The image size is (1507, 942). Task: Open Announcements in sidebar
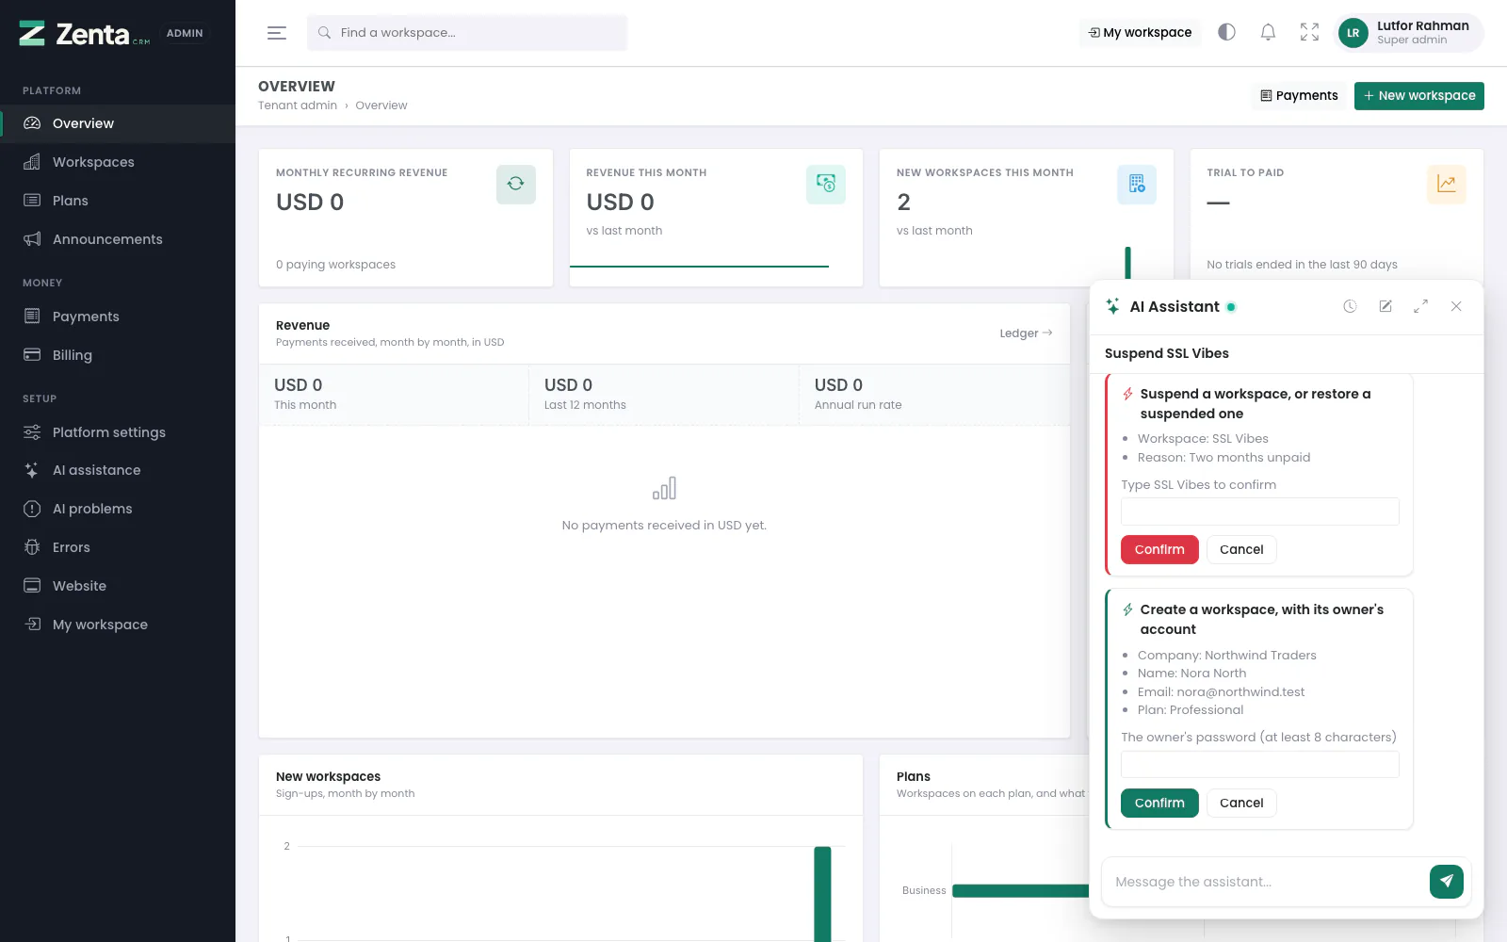pyautogui.click(x=118, y=239)
